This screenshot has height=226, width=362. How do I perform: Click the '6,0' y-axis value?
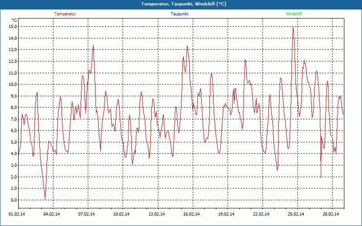tap(14, 131)
